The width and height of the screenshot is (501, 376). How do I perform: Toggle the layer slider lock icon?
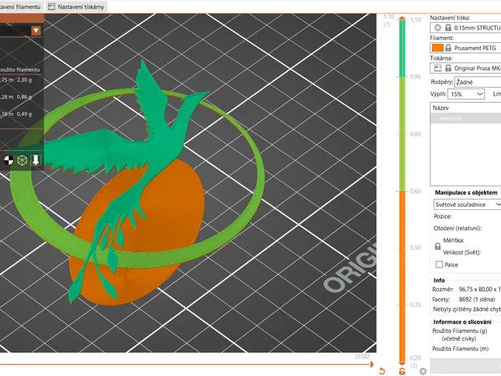(x=402, y=371)
